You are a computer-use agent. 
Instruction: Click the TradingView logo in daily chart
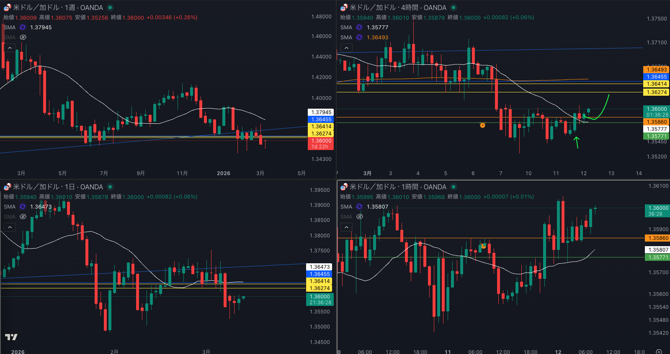pyautogui.click(x=11, y=337)
